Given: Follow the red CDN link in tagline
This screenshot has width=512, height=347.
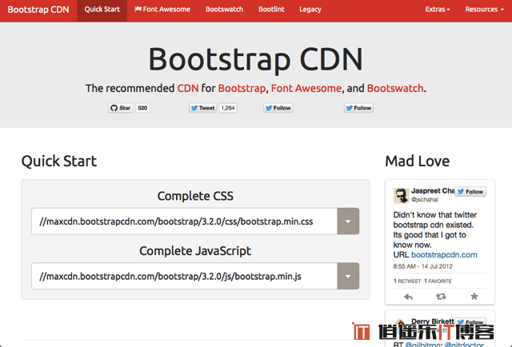Looking at the screenshot, I should point(188,88).
